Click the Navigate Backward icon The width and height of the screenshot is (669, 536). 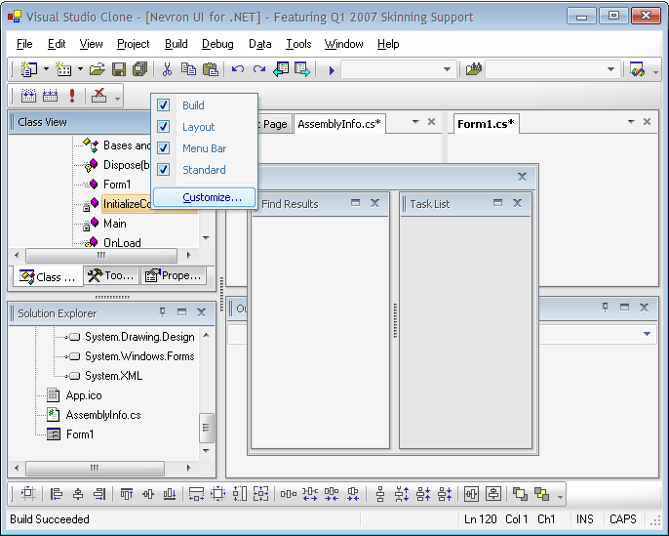(281, 69)
